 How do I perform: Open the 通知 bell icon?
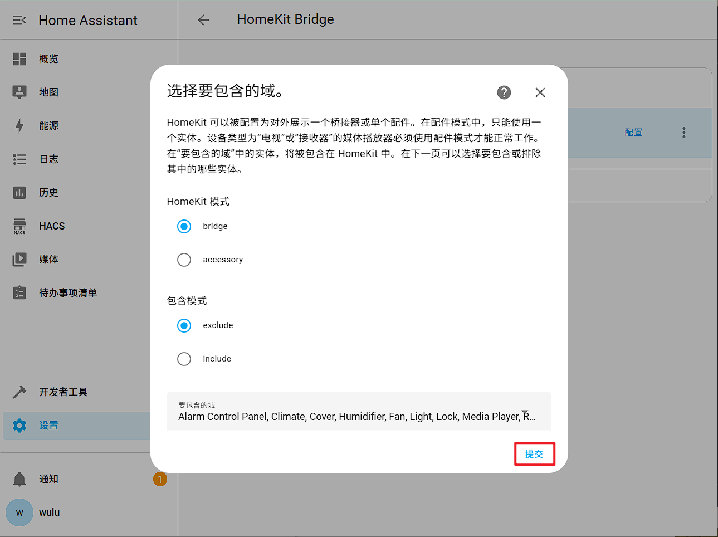pos(19,479)
